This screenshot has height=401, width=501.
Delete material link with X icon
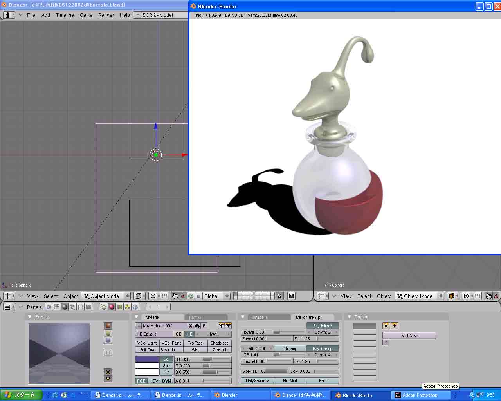(x=191, y=326)
